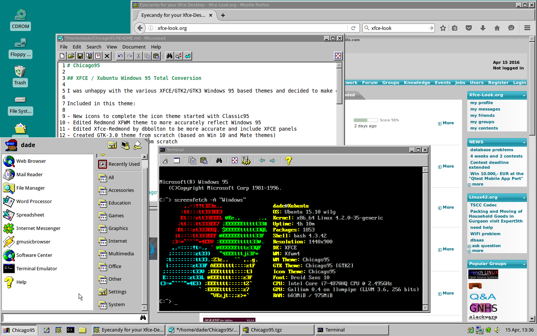
Task: Click the Firefox URL address field
Action: pos(252,28)
